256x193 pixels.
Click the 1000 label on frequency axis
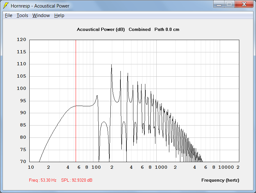161,167
